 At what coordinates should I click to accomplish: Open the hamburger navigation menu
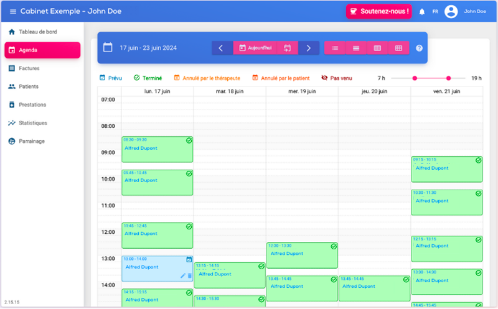pyautogui.click(x=13, y=12)
